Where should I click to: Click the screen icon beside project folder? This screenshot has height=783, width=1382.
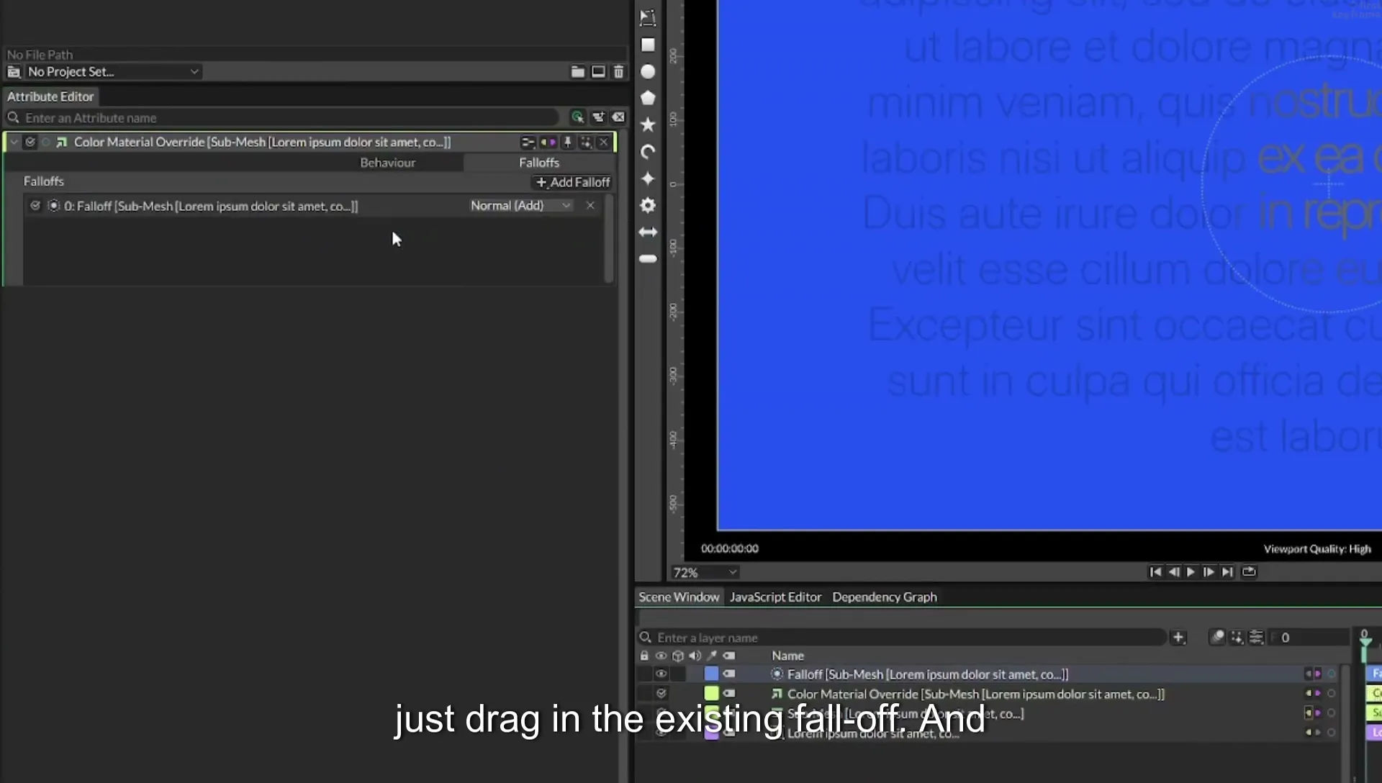pos(598,71)
